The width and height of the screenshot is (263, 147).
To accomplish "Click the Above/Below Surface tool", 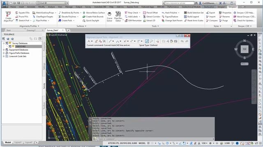I will tap(94, 13).
